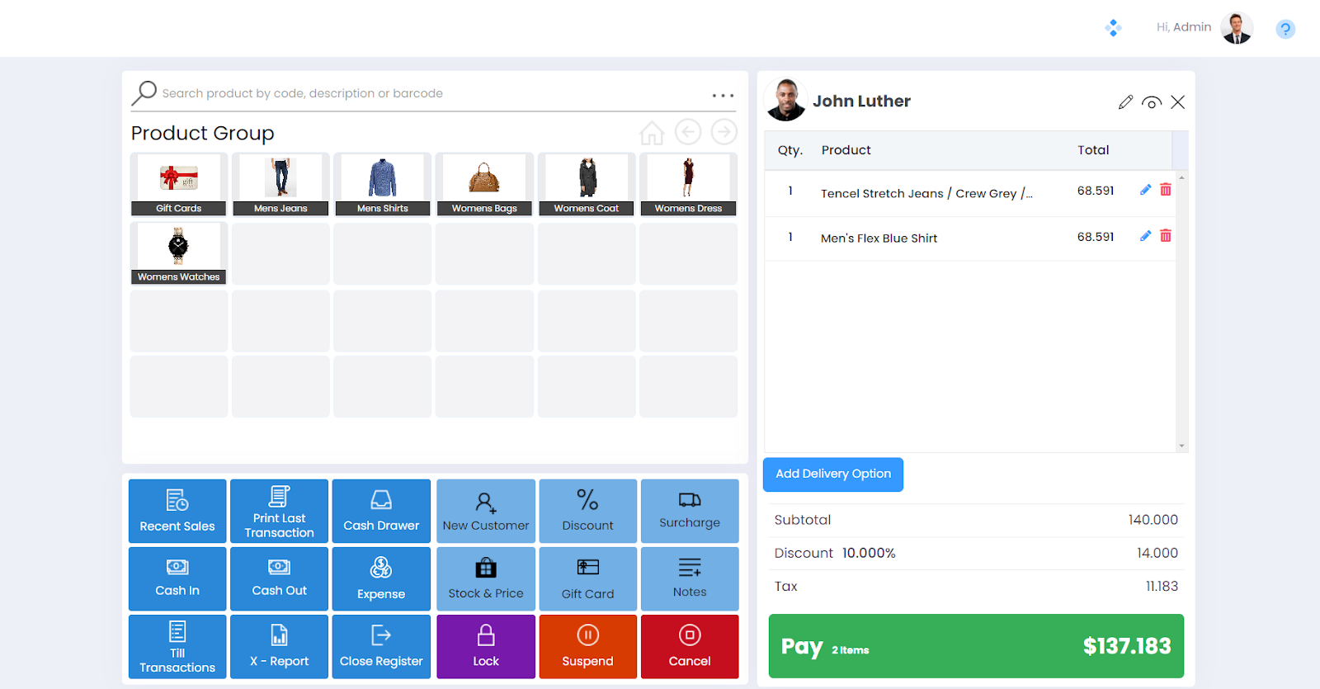1320x689 pixels.
Task: View customer details with eye icon
Action: pyautogui.click(x=1152, y=102)
